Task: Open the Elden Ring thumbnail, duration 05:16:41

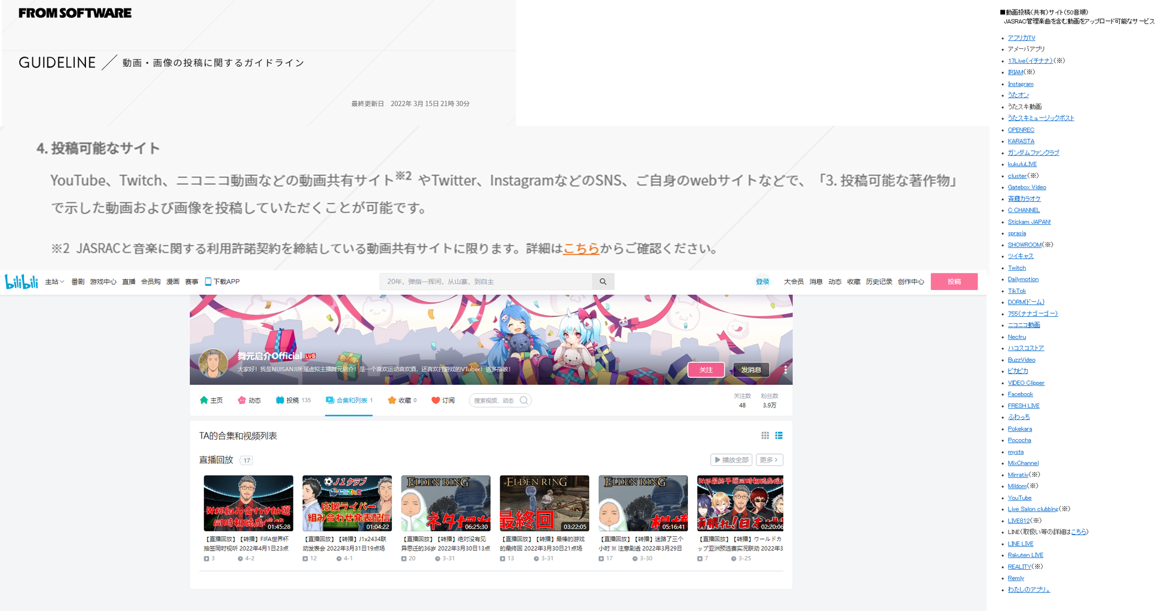Action: click(x=643, y=503)
